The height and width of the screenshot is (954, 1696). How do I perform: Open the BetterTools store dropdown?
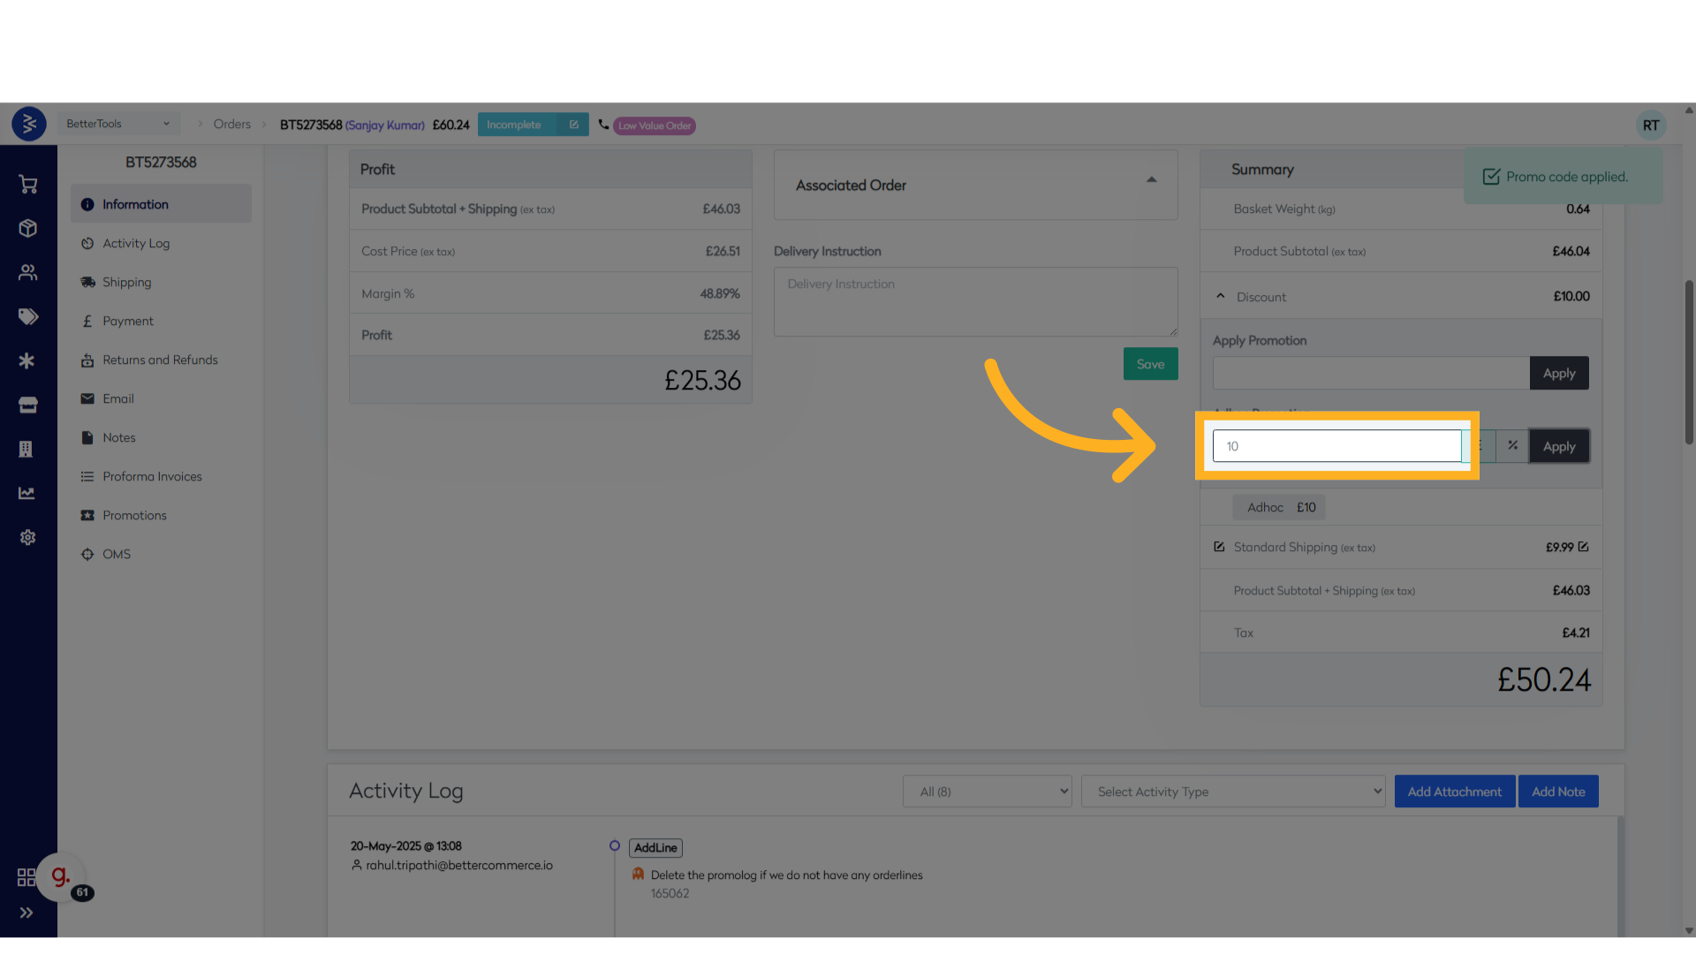click(x=118, y=124)
